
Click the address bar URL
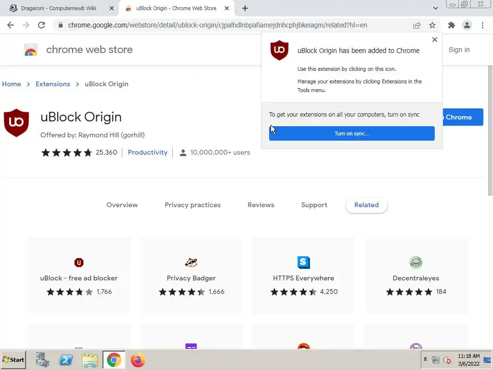coord(217,25)
